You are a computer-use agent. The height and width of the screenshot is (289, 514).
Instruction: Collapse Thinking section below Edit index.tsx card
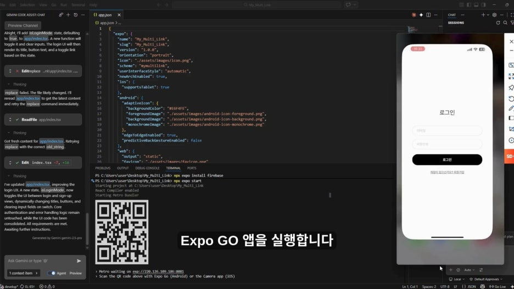(16, 176)
